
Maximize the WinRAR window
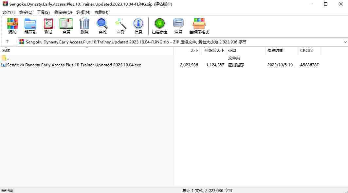(326, 4)
